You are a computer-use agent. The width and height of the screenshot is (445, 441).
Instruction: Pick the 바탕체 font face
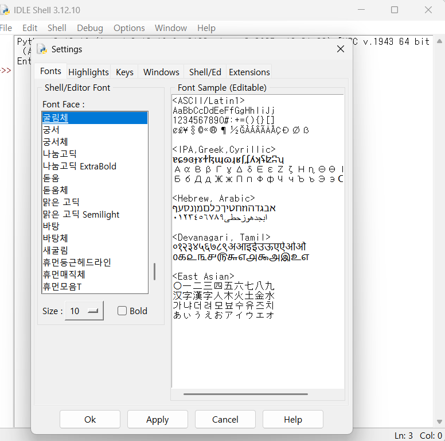(95, 238)
